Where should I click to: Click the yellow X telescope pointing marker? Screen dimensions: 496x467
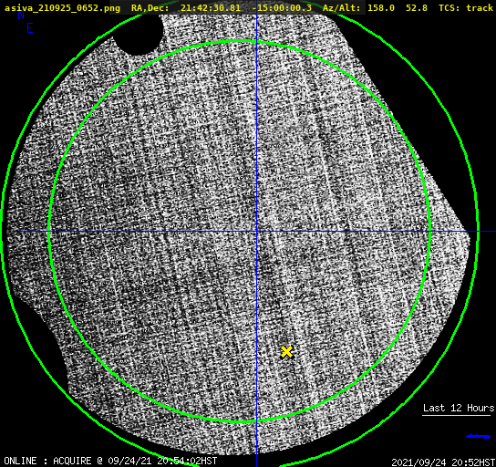(286, 352)
